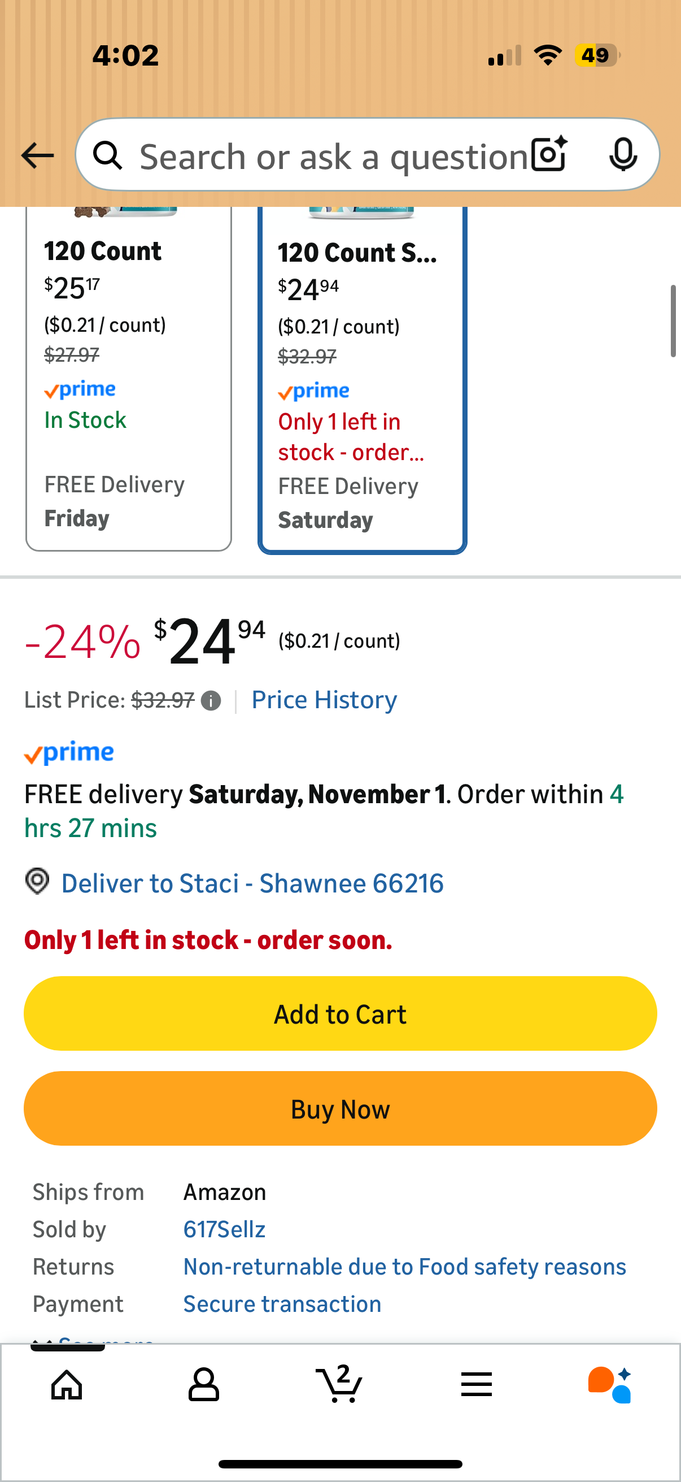
Task: Tap the Secure transaction link
Action: tap(282, 1304)
